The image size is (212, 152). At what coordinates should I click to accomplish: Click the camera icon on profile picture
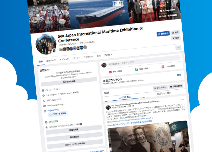click(54, 50)
